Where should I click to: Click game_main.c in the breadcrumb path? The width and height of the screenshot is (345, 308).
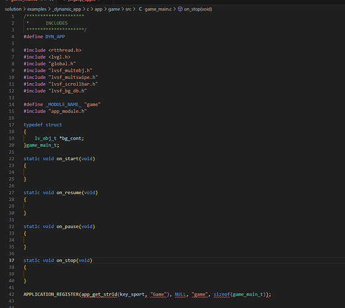(158, 9)
